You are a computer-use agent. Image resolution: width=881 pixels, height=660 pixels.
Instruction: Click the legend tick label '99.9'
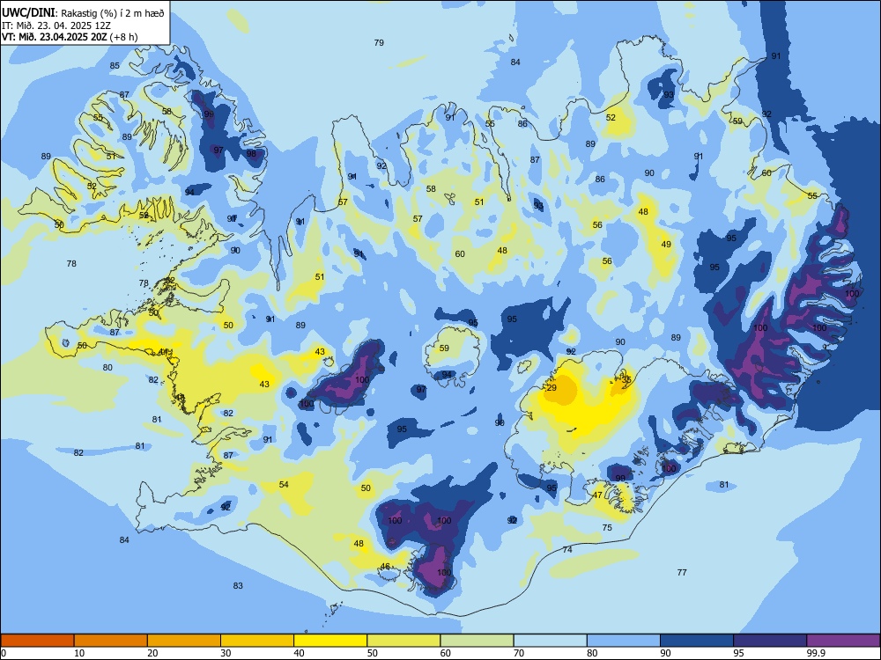(816, 653)
